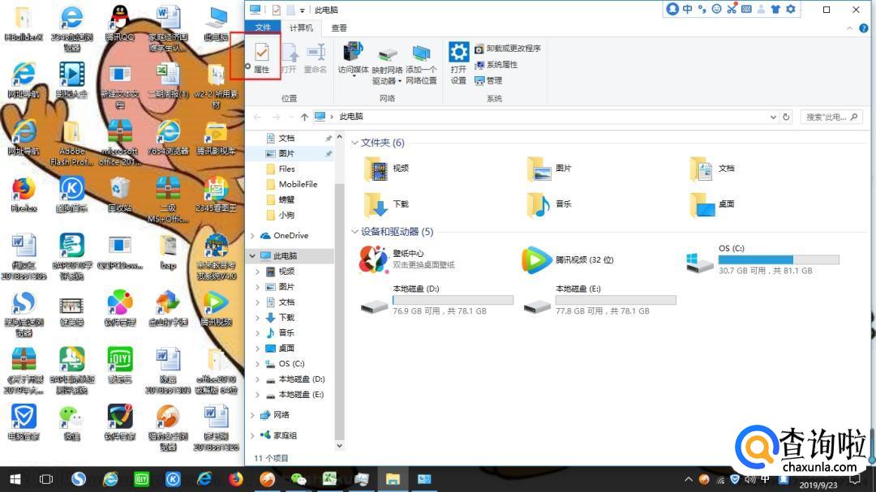Click the WeChat icon on the taskbar

pyautogui.click(x=298, y=479)
